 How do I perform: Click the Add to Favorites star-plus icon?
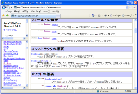point(7,16)
